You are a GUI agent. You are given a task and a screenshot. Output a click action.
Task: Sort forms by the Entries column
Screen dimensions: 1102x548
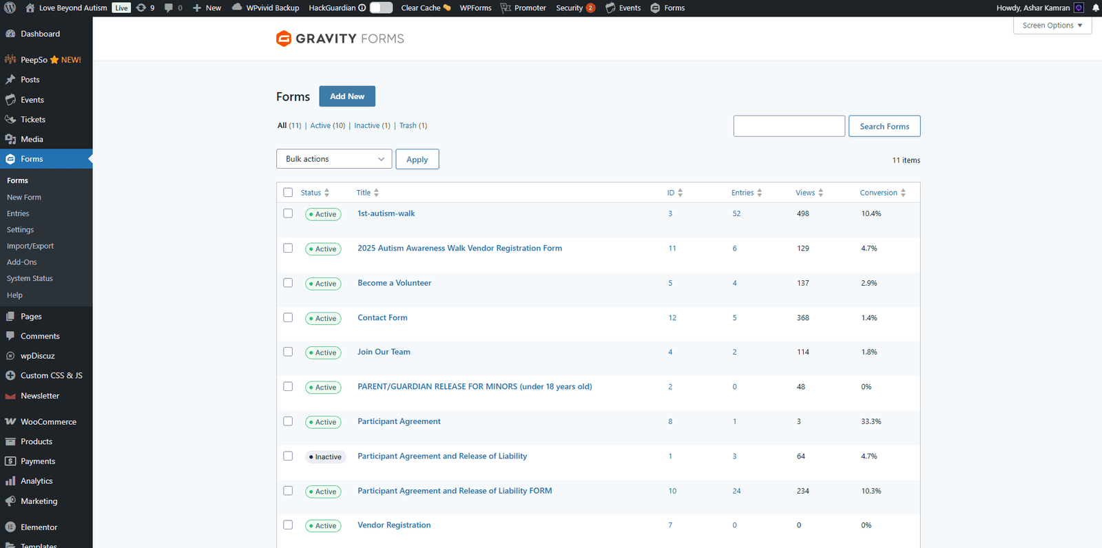coord(747,193)
